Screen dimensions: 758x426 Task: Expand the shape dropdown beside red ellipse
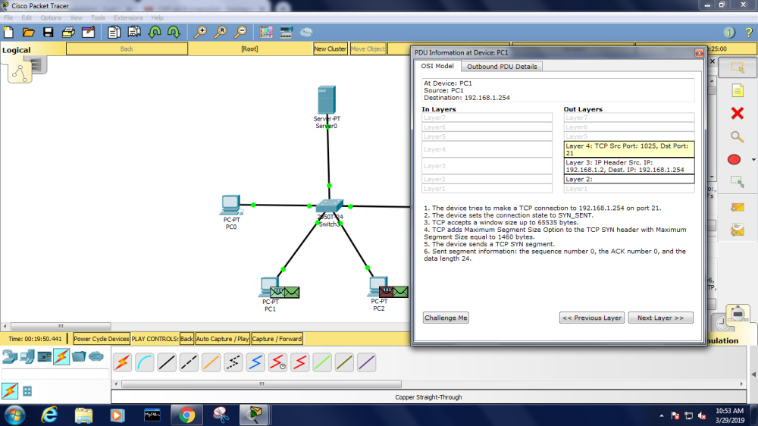(753, 160)
